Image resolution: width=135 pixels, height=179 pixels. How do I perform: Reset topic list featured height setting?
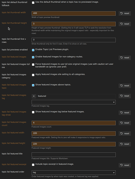tap(125, 144)
